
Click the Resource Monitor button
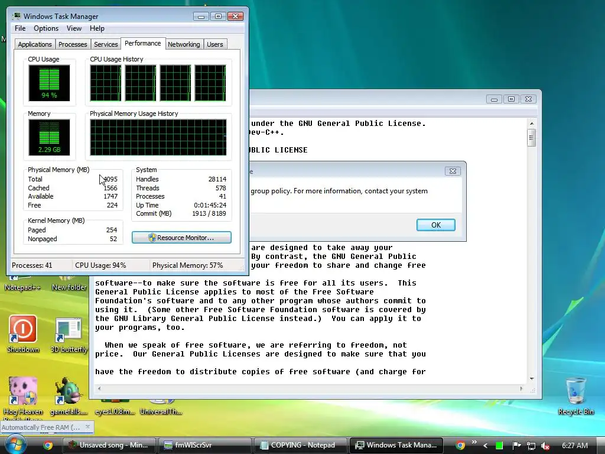tap(181, 238)
